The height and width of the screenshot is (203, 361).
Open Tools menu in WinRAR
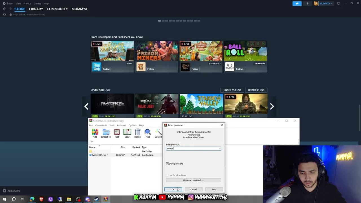click(x=112, y=125)
